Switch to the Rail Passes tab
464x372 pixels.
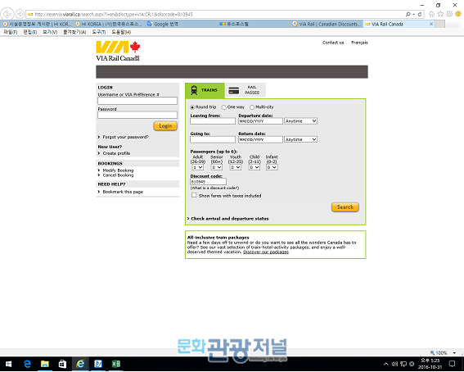[x=246, y=90]
